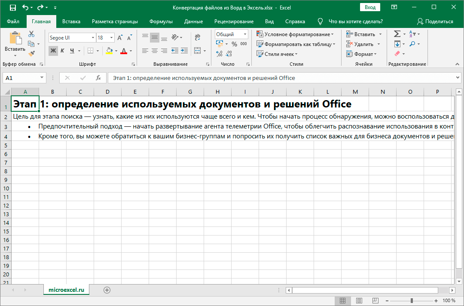Click the Вход sign-in button
464x306 pixels.
tap(370, 7)
